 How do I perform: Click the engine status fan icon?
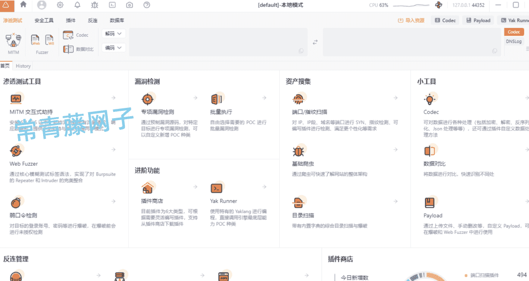(x=438, y=5)
